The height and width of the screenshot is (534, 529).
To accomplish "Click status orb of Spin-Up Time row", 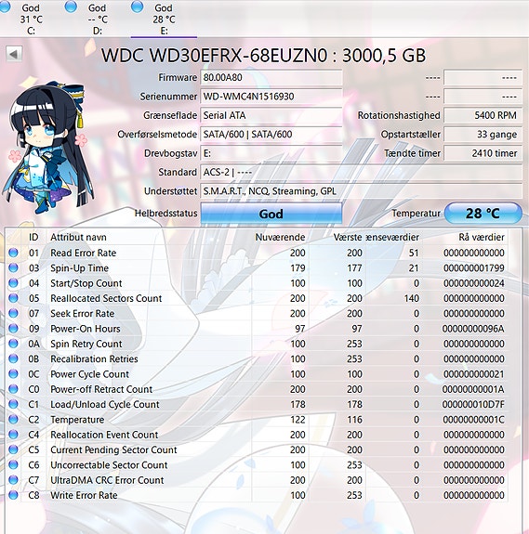I will 13,267.
